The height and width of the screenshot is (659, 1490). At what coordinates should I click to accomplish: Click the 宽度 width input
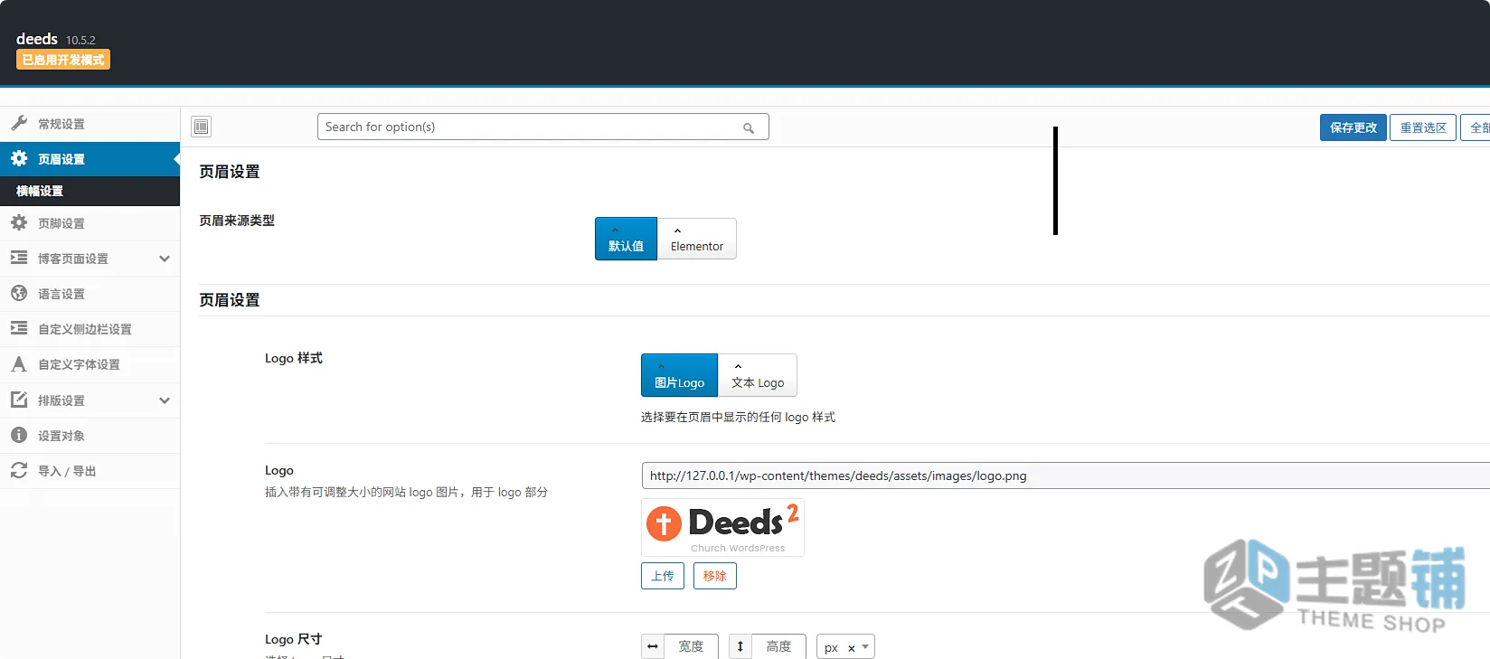(691, 646)
